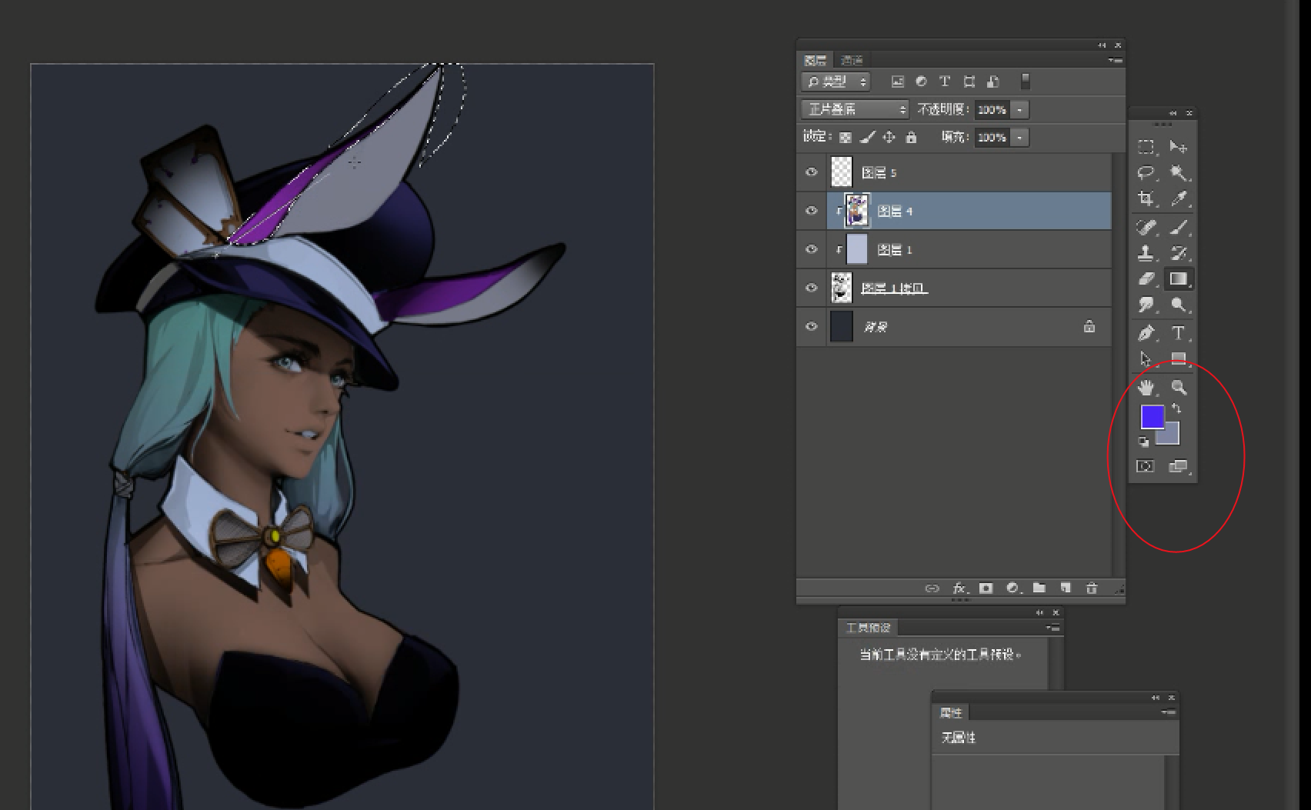Create a new layer
1311x810 pixels.
click(1066, 588)
